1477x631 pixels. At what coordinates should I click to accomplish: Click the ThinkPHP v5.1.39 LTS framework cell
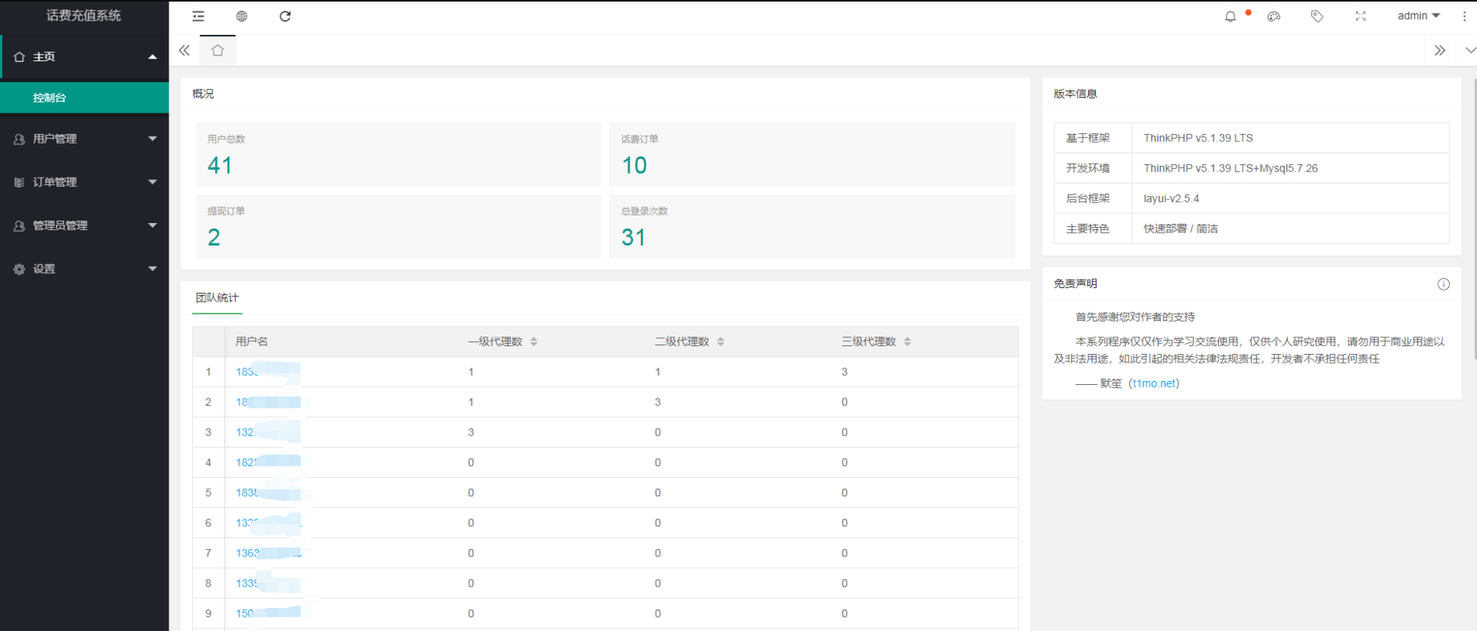coord(1290,138)
